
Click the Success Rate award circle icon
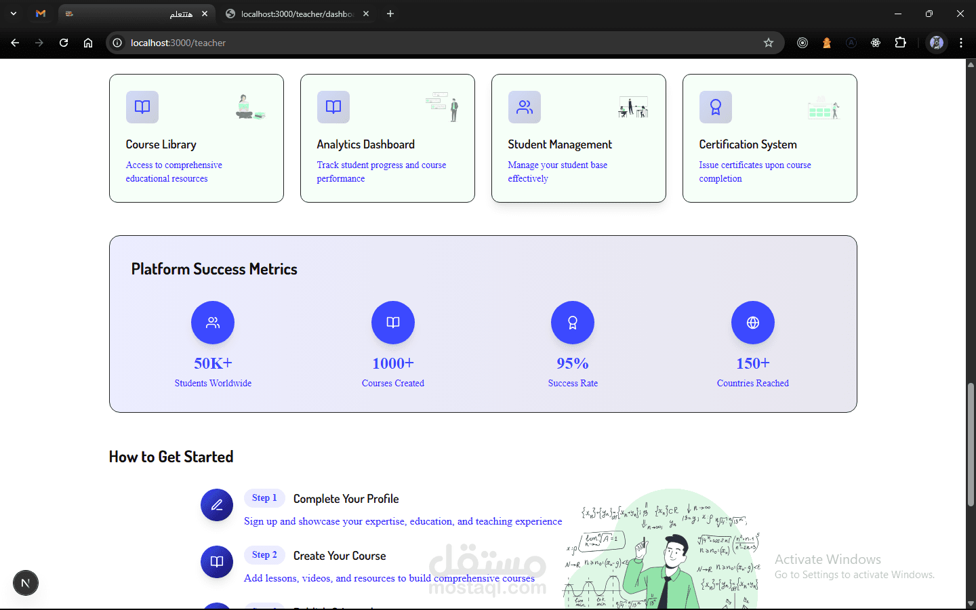click(x=573, y=323)
